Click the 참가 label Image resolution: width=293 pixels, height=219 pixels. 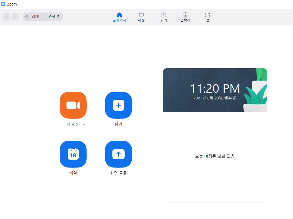click(118, 124)
